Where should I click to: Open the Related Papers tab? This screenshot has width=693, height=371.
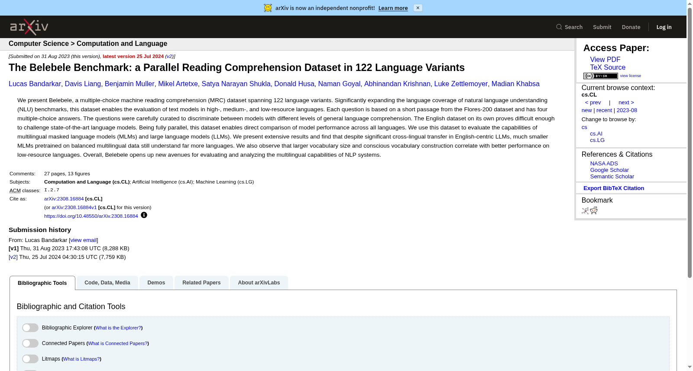coord(201,283)
